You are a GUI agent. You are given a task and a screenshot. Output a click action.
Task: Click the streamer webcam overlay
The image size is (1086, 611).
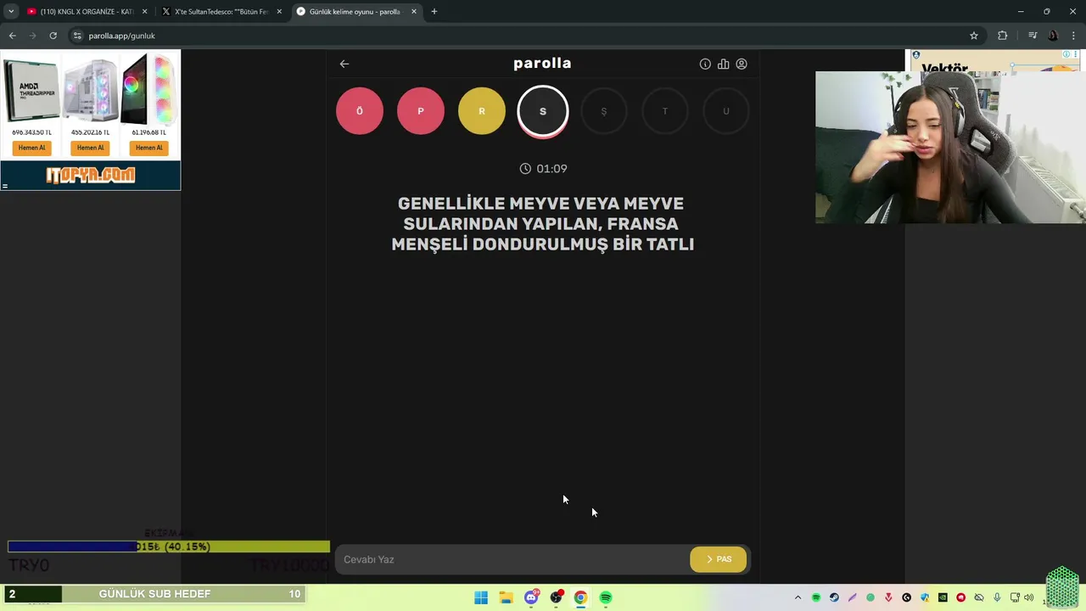pos(950,148)
